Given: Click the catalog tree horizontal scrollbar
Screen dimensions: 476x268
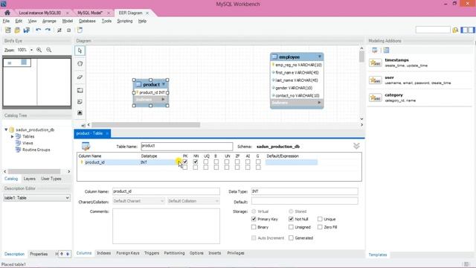Looking at the screenshot, I should click(34, 171).
